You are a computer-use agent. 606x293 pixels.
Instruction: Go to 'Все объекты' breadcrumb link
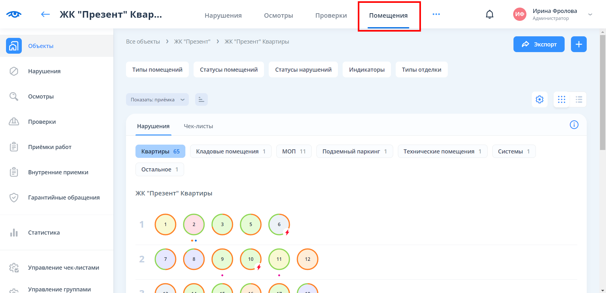pos(143,42)
